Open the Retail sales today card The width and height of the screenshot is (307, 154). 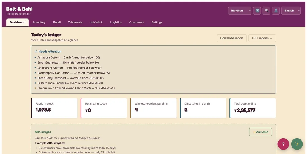pos(104,108)
